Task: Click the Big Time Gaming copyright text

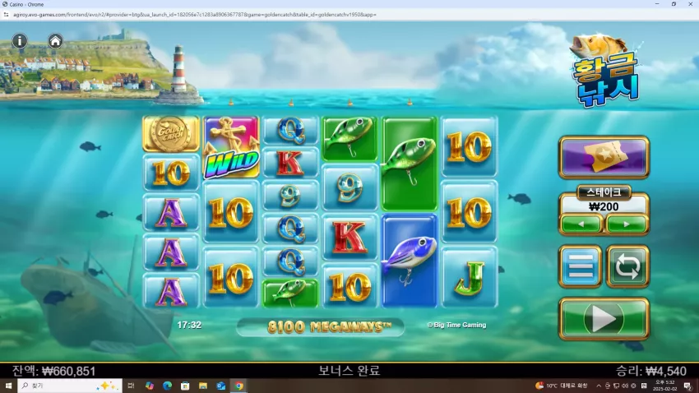Action: pos(456,325)
